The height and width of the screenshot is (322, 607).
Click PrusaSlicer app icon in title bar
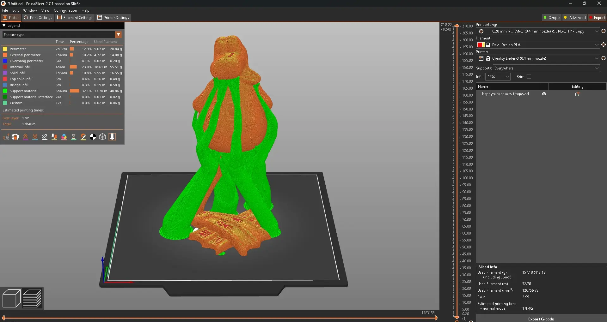tap(3, 3)
